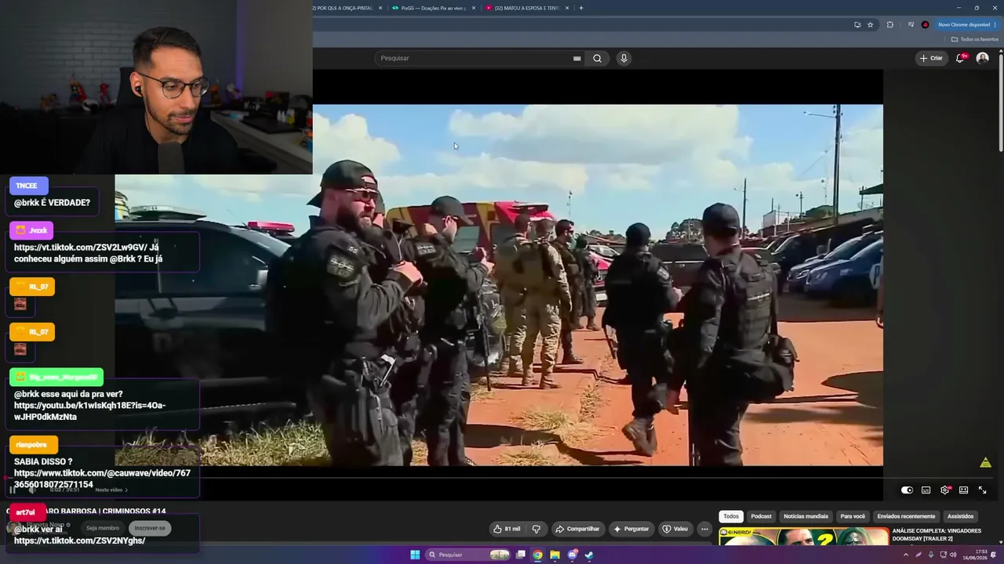This screenshot has width=1004, height=564.
Task: Bookmark this page with the star icon
Action: pyautogui.click(x=870, y=24)
